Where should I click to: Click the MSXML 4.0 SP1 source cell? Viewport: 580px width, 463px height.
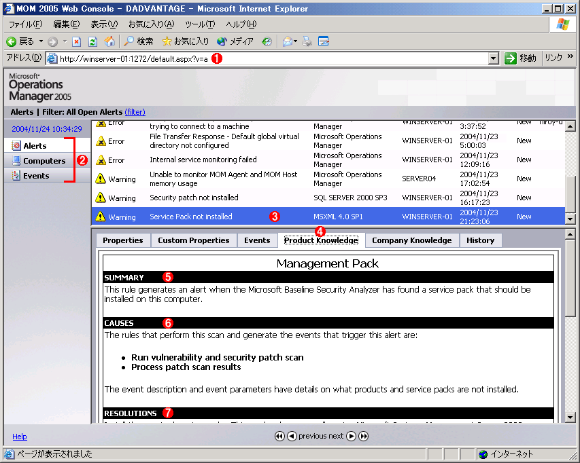338,217
